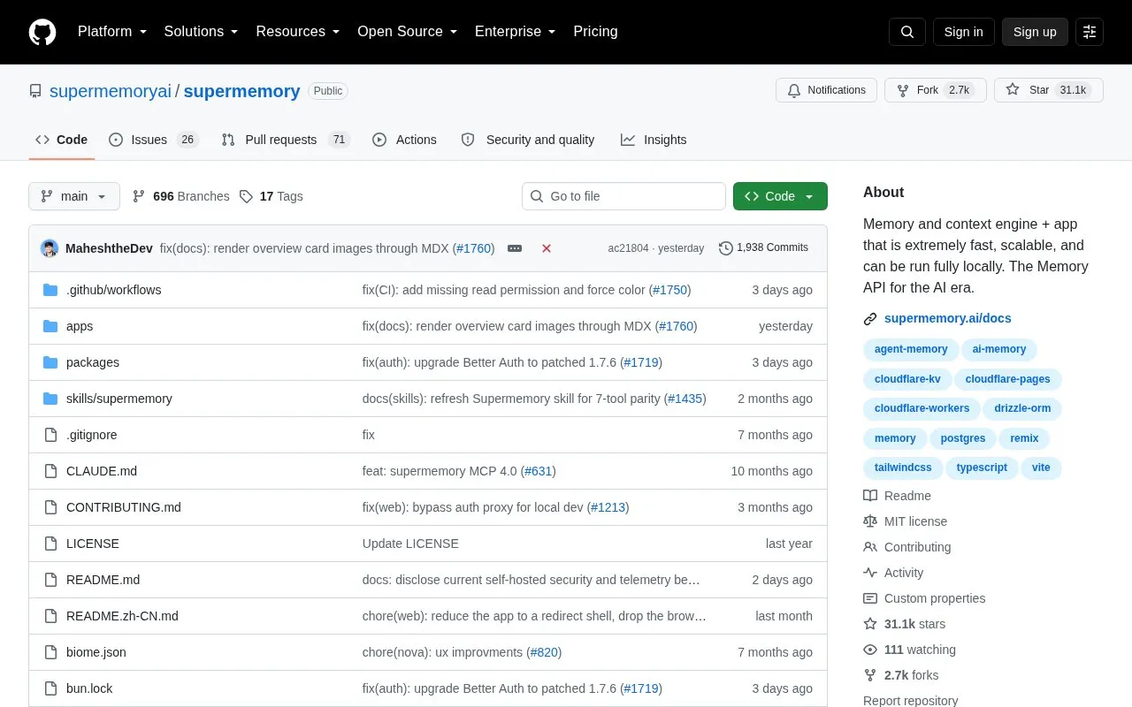This screenshot has height=707, width=1132.
Task: Expand the Solutions navigation menu
Action: (x=202, y=32)
